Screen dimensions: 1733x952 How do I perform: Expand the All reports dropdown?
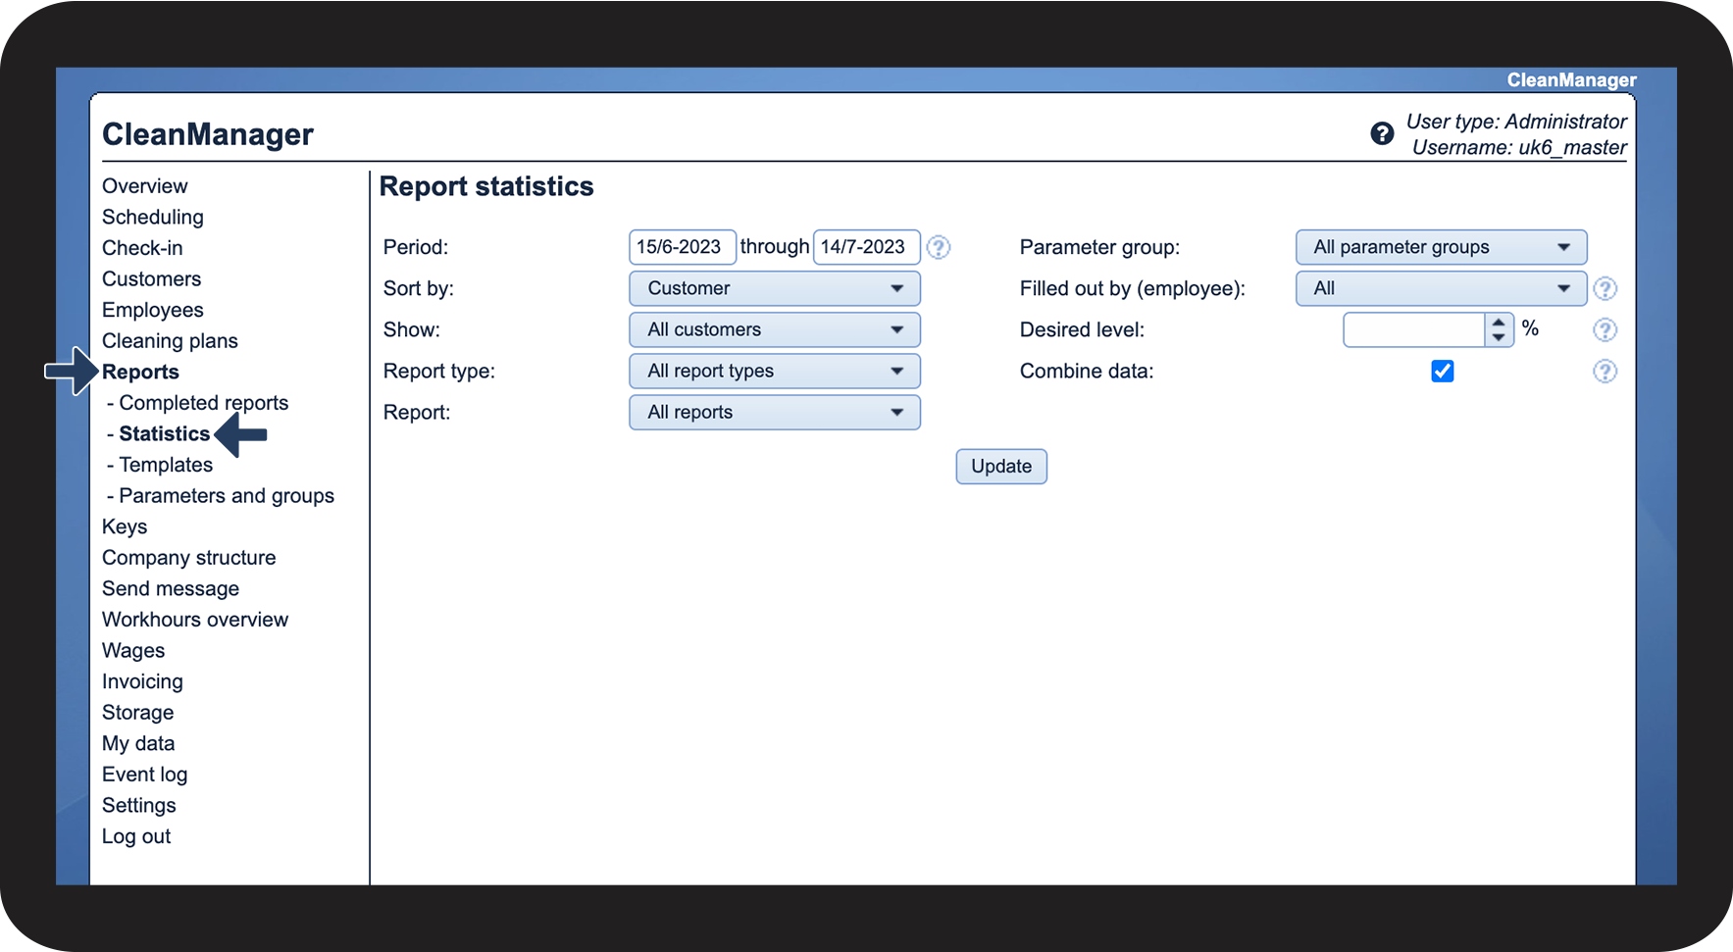pos(774,412)
